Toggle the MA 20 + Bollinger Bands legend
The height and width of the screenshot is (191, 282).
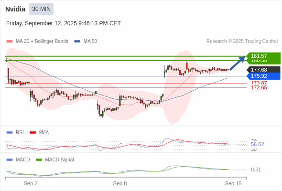tap(37, 42)
